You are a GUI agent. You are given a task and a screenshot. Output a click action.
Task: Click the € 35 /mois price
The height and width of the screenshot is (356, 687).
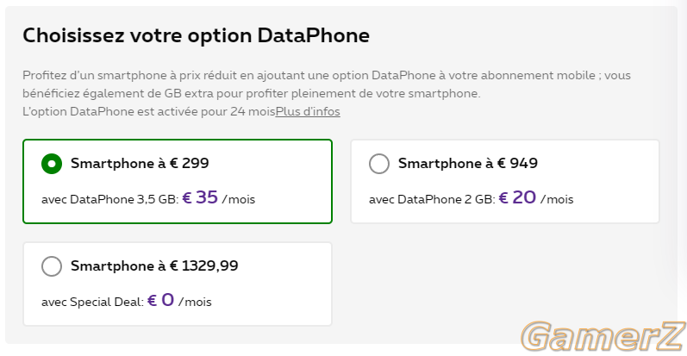pos(219,198)
